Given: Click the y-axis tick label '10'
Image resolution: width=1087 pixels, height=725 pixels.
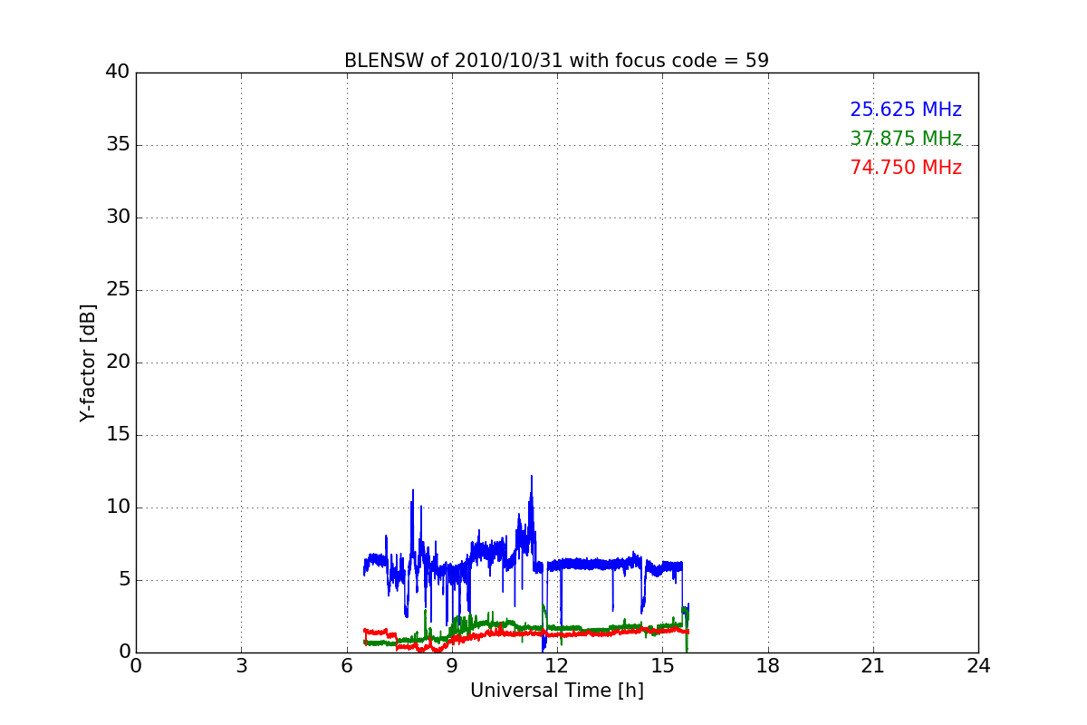Looking at the screenshot, I should 118,507.
